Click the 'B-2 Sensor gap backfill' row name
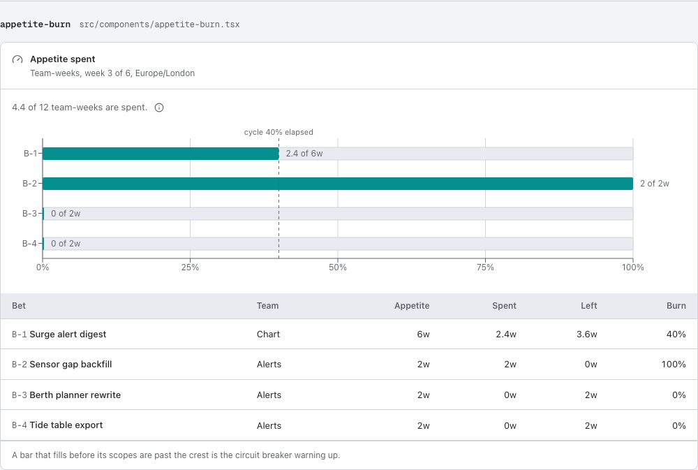This screenshot has width=698, height=470. coord(62,365)
